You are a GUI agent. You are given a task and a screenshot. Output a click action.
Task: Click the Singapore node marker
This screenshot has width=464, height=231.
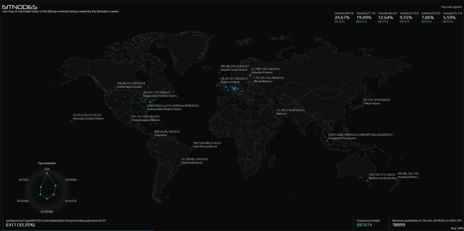pyautogui.click(x=327, y=141)
